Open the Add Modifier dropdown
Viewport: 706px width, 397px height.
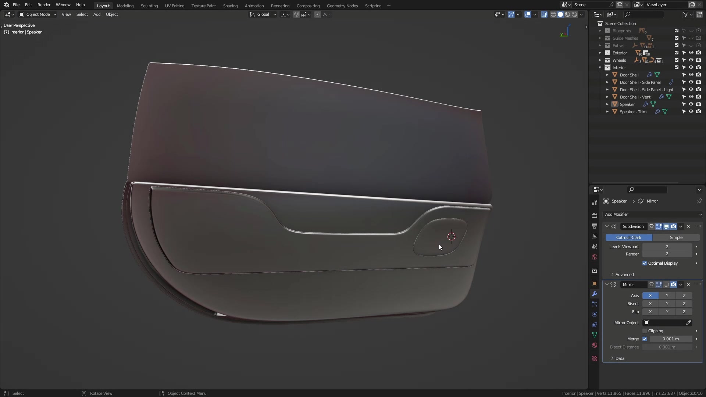pyautogui.click(x=653, y=214)
